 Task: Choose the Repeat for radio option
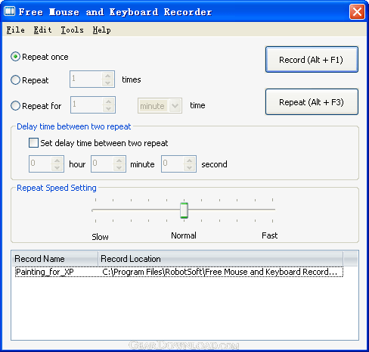pyautogui.click(x=15, y=105)
